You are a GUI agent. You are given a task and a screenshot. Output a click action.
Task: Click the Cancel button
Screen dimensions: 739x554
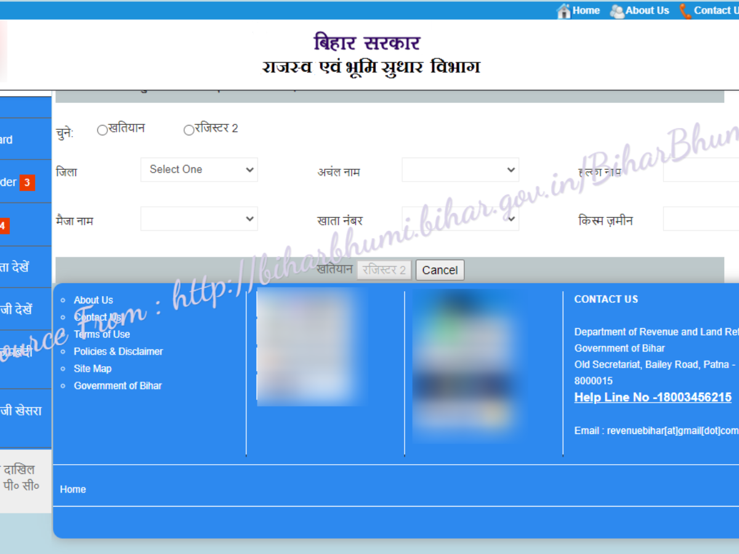click(440, 270)
